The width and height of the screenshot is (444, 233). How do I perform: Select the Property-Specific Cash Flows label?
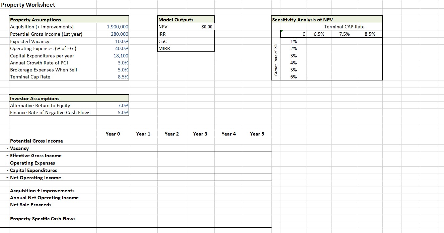coord(42,219)
